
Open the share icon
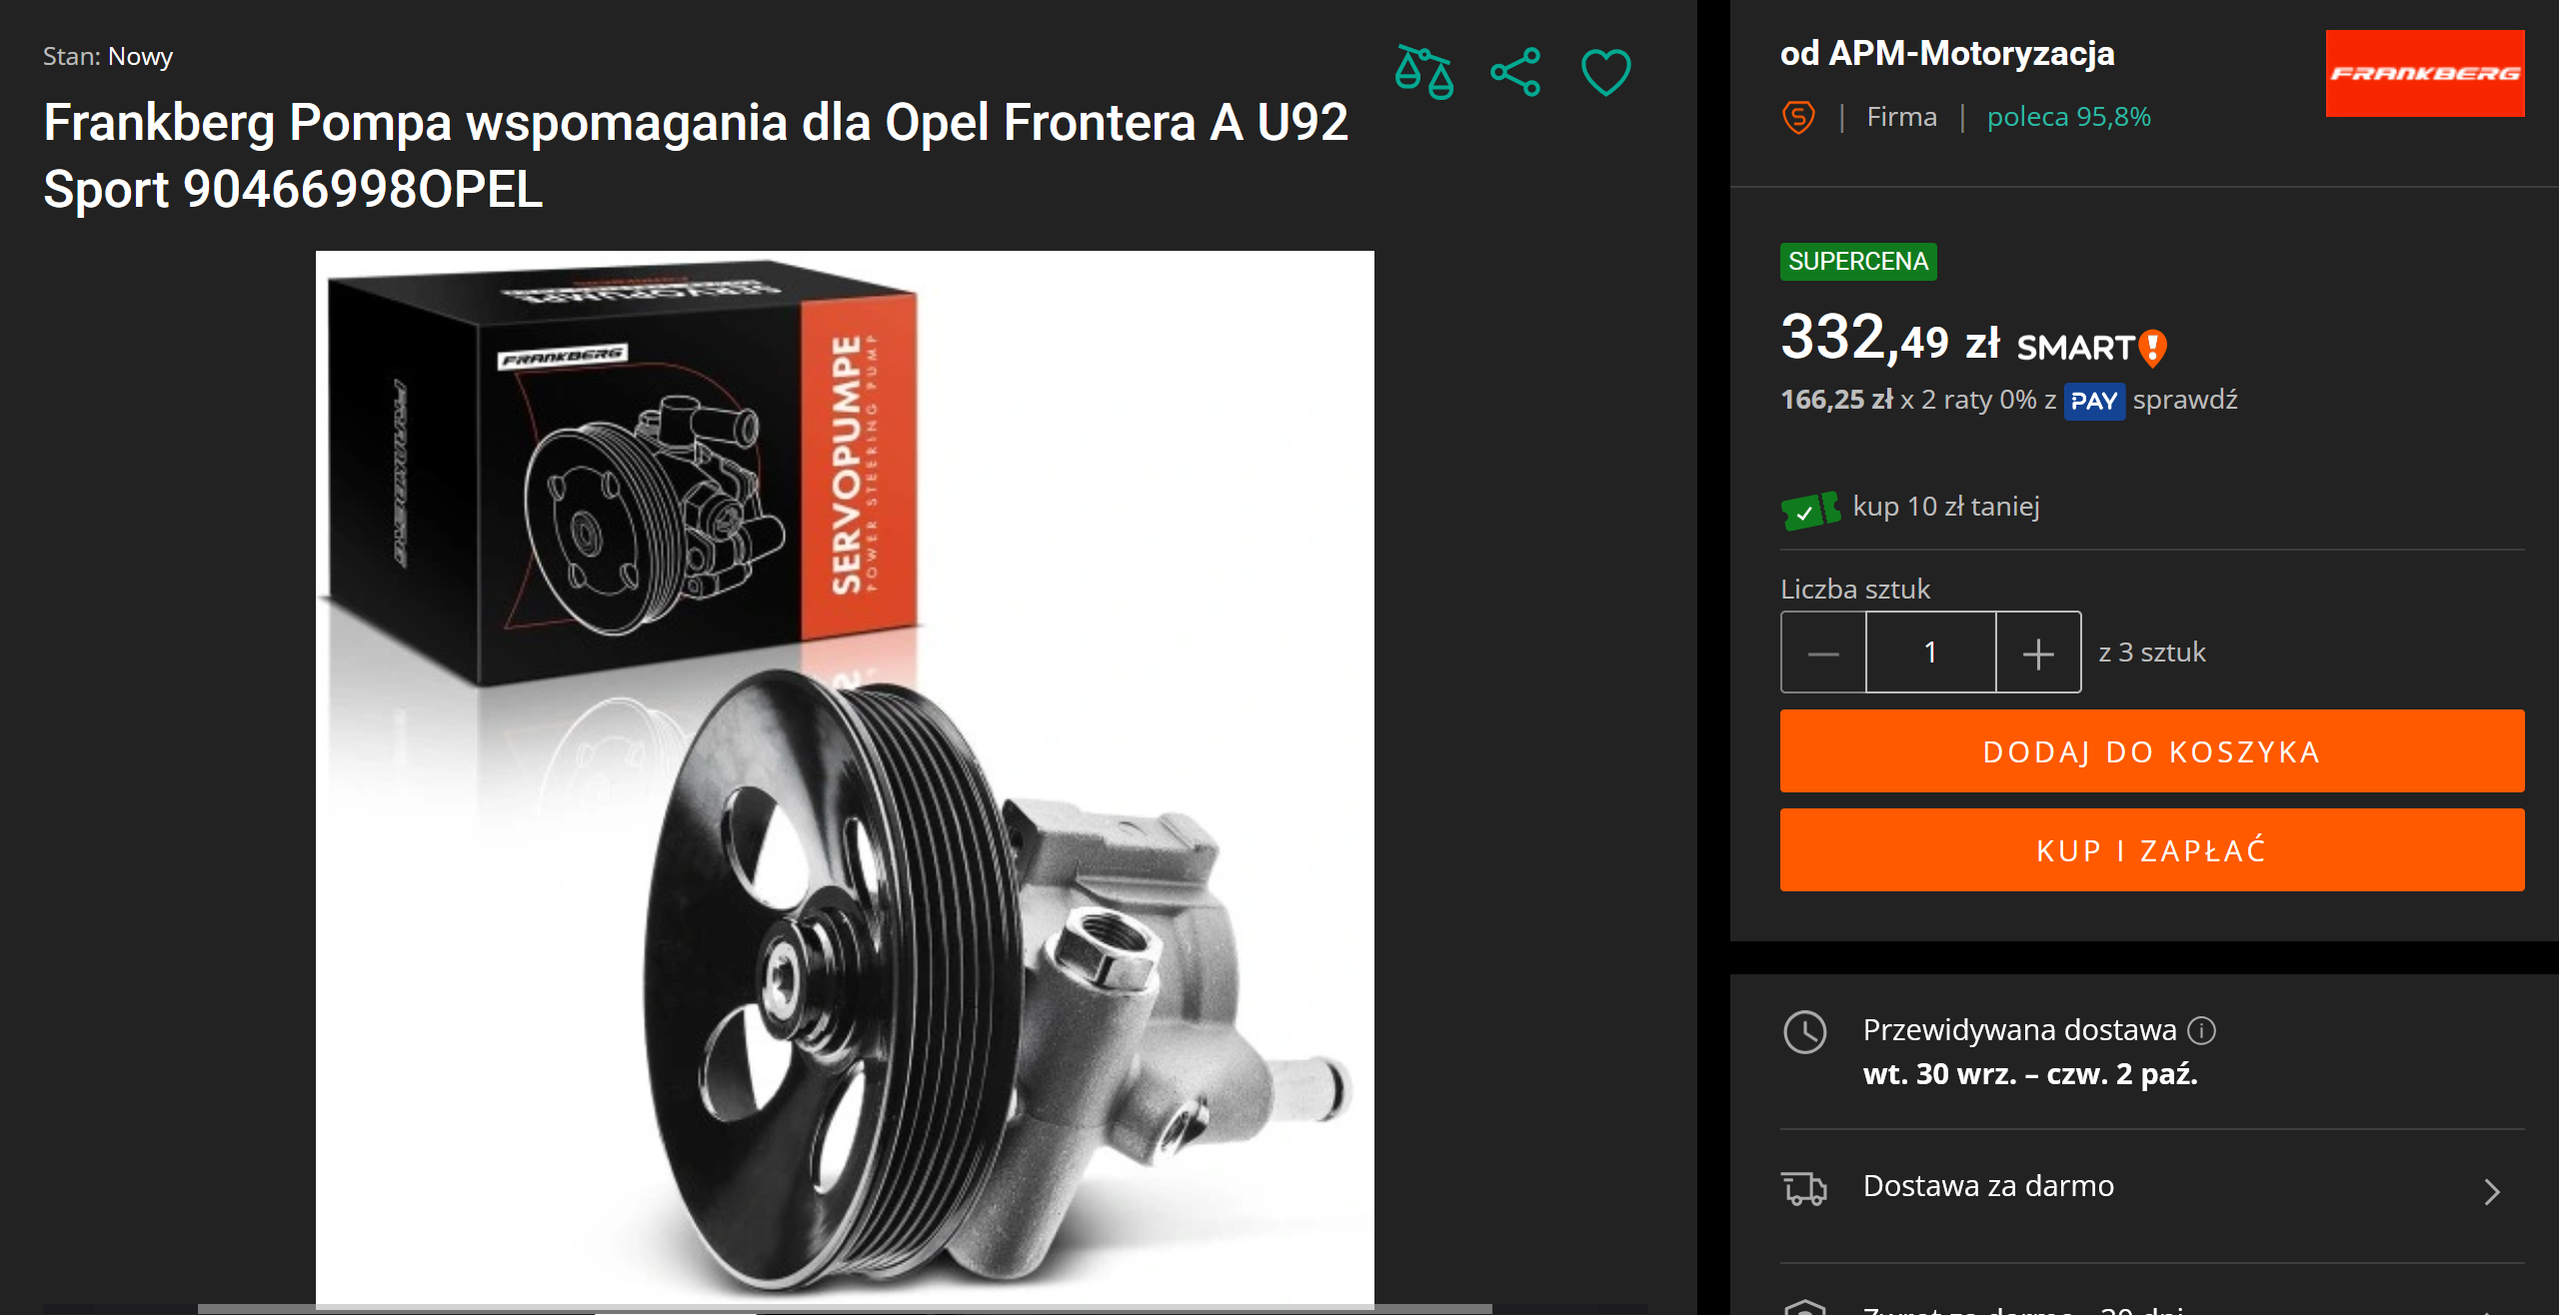coord(1515,72)
